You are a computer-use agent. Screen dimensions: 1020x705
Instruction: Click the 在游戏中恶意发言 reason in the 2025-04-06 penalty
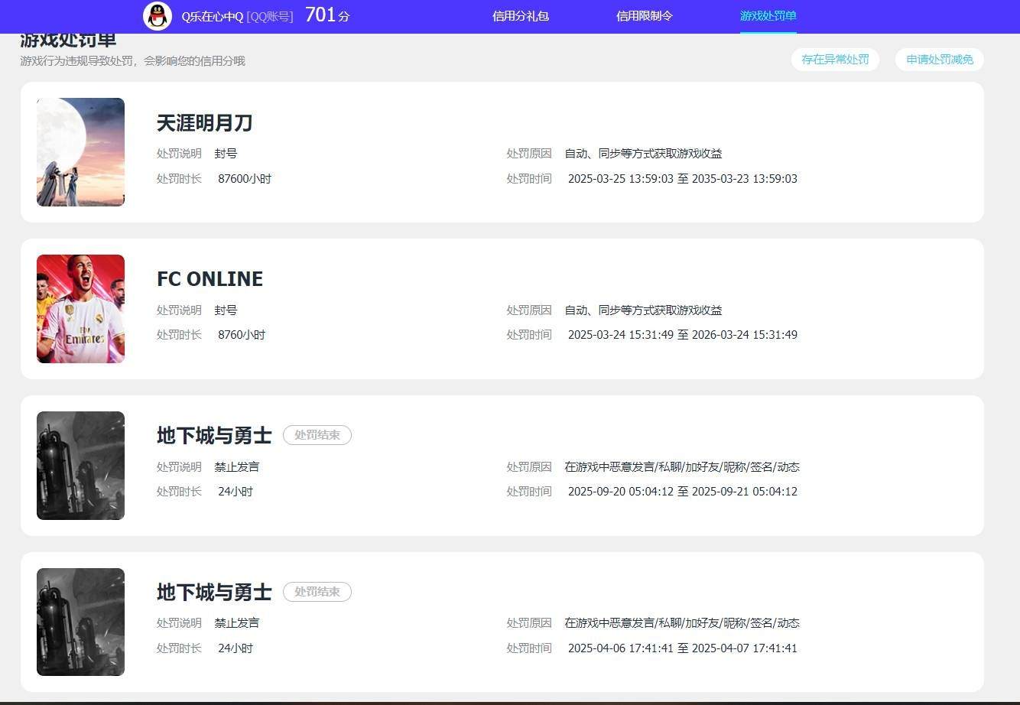coord(682,623)
